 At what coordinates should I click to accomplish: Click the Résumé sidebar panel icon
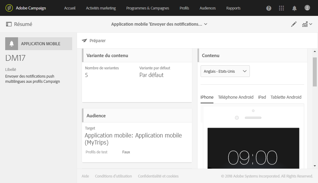tap(9, 24)
